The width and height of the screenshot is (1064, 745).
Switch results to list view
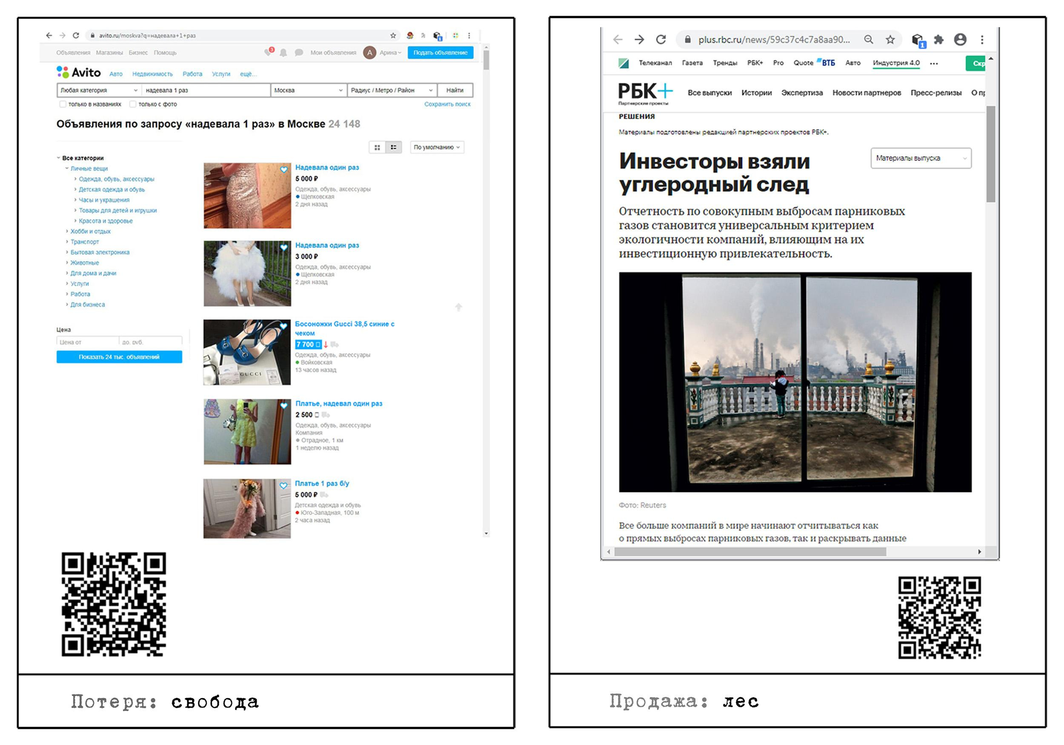tap(393, 147)
